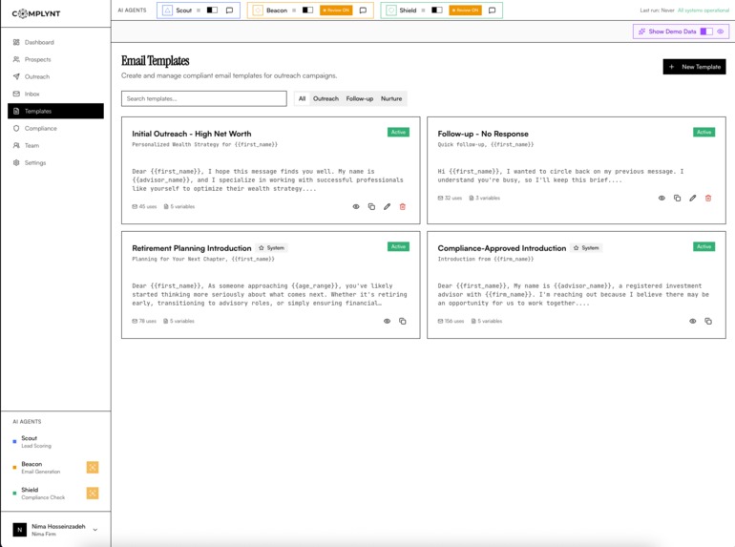Click the All systems operational status

703,11
